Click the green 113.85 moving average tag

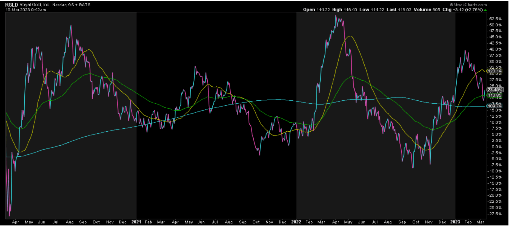[x=494, y=95]
